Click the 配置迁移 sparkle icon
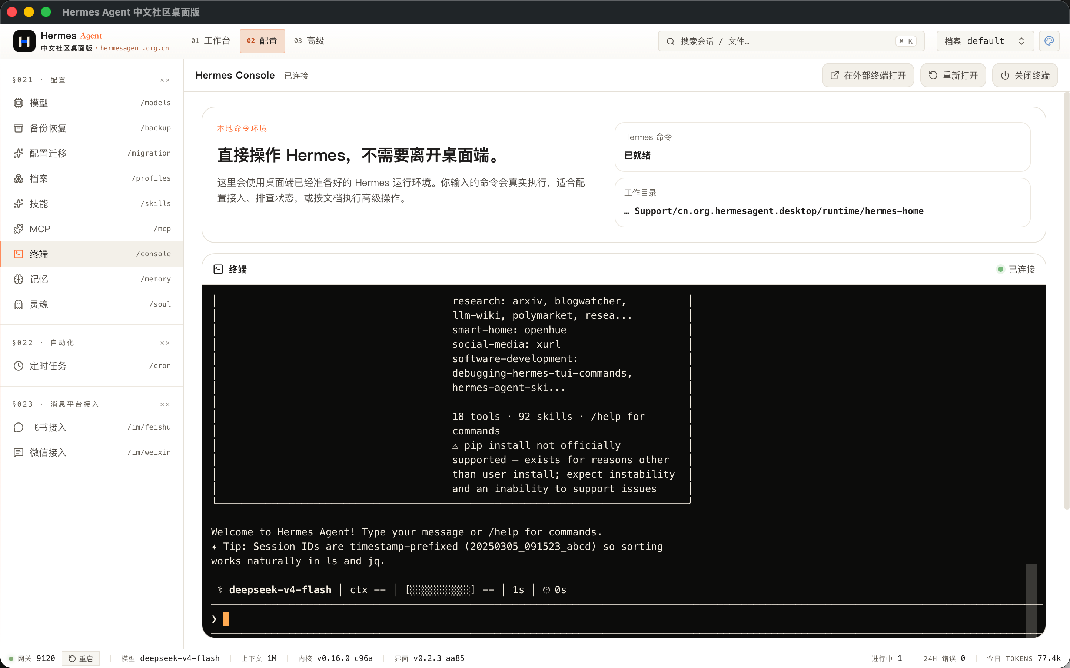1070x668 pixels. [x=18, y=153]
